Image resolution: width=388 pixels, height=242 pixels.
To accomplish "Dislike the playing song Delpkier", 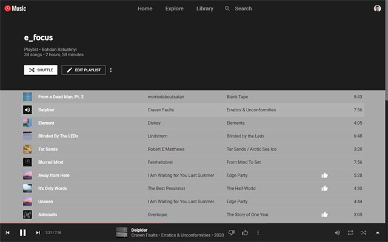I will click(232, 232).
